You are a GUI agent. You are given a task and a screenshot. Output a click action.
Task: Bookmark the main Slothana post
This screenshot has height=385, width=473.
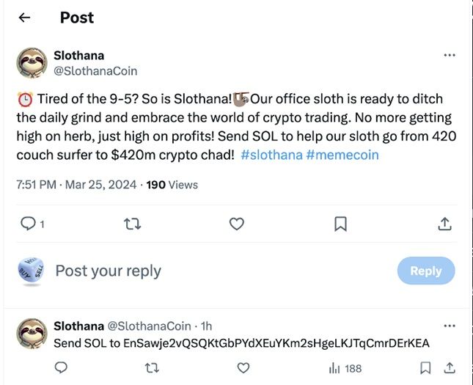[x=340, y=224]
